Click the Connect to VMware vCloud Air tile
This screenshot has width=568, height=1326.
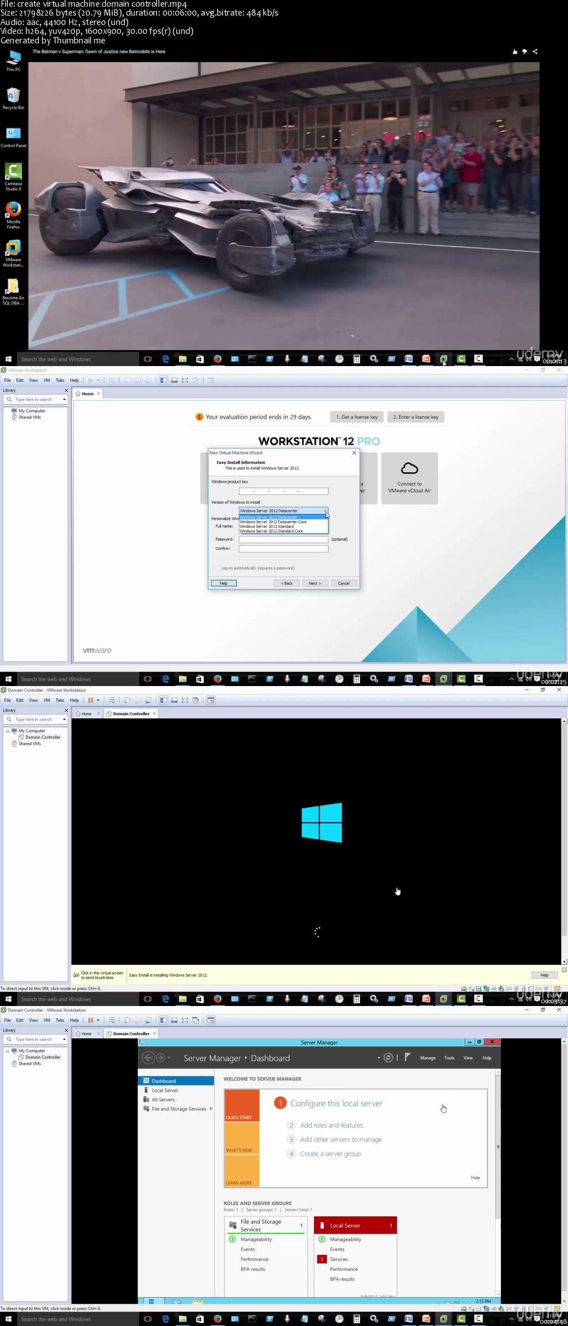[x=409, y=478]
